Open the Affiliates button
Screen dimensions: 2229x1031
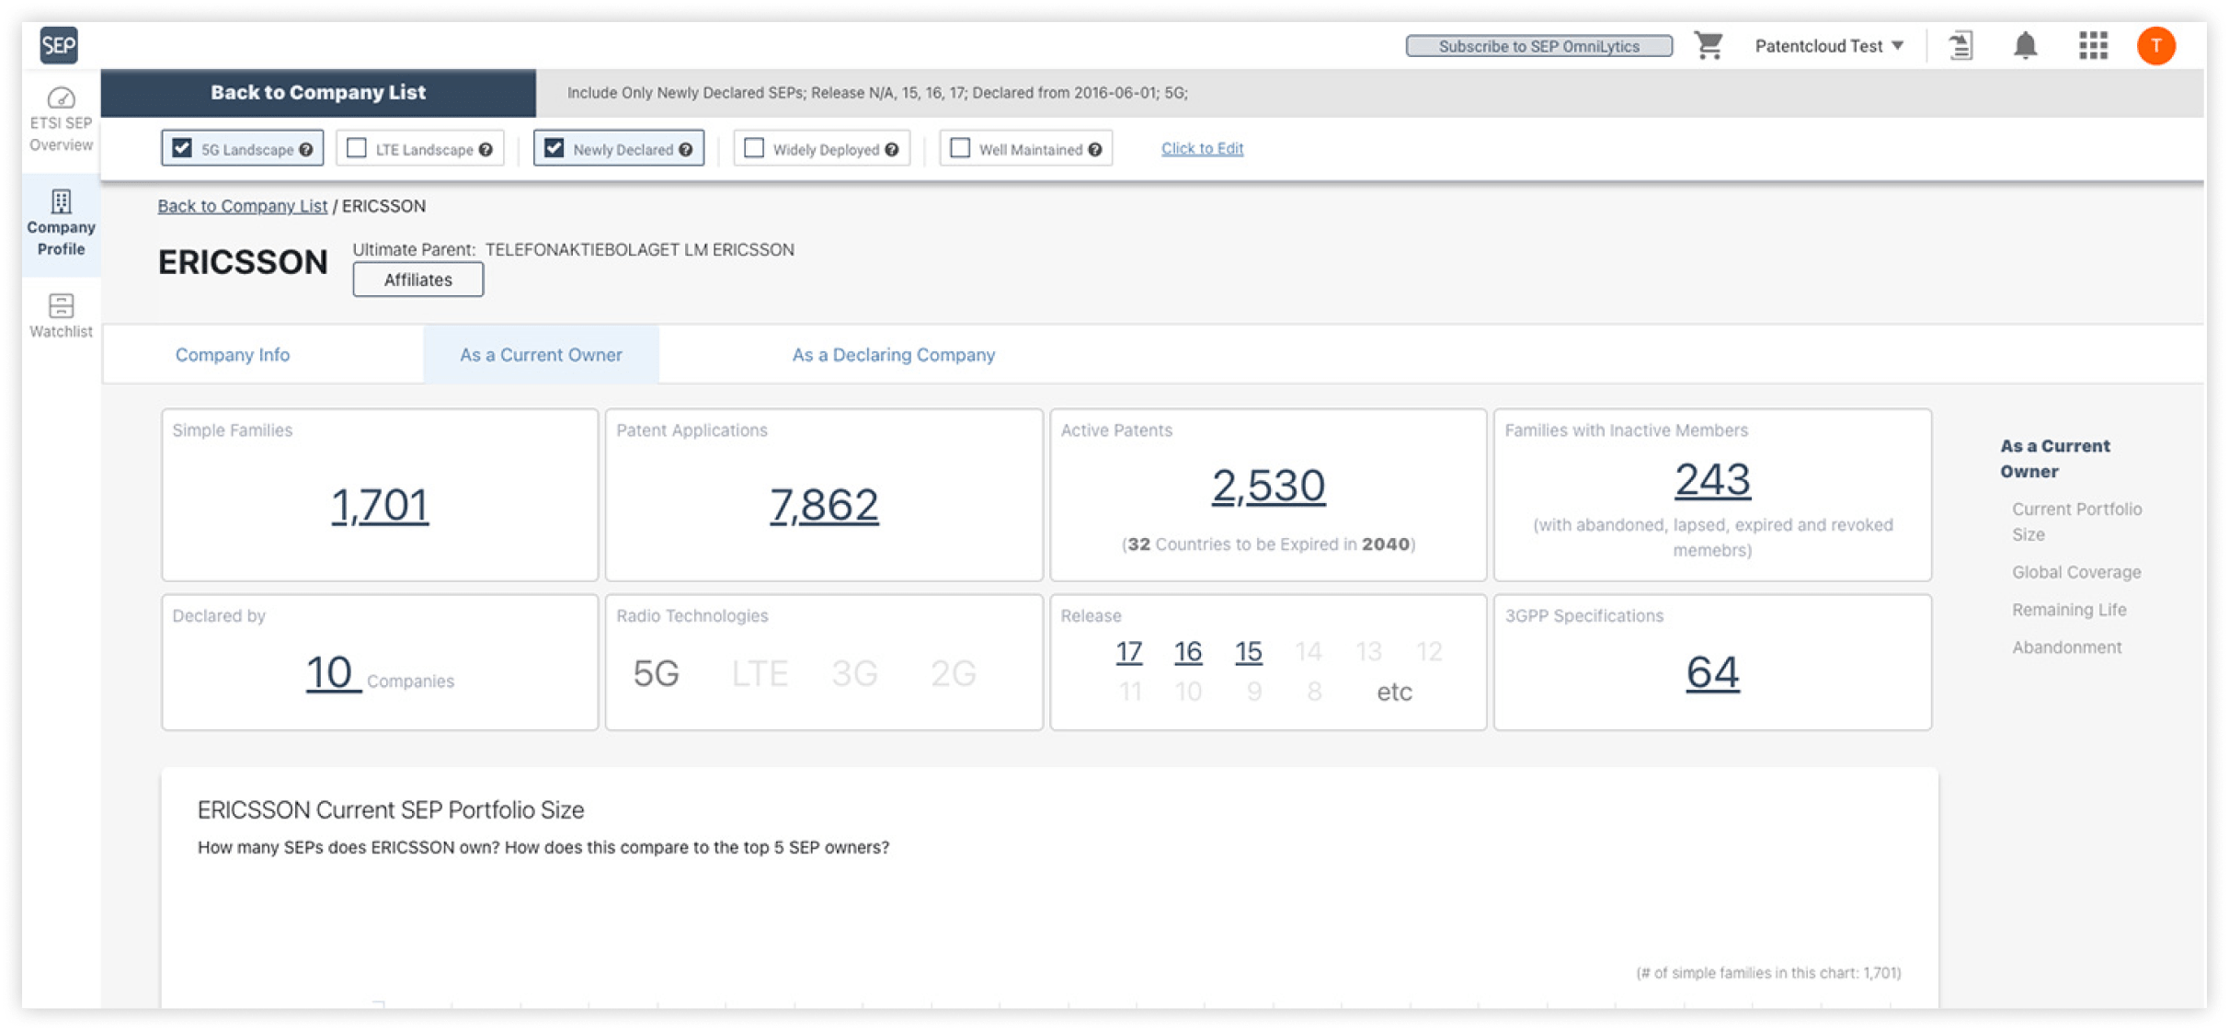(418, 280)
